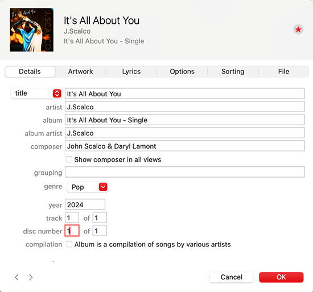313x292 pixels.
Task: Click the empty grouping field
Action: [x=184, y=172]
